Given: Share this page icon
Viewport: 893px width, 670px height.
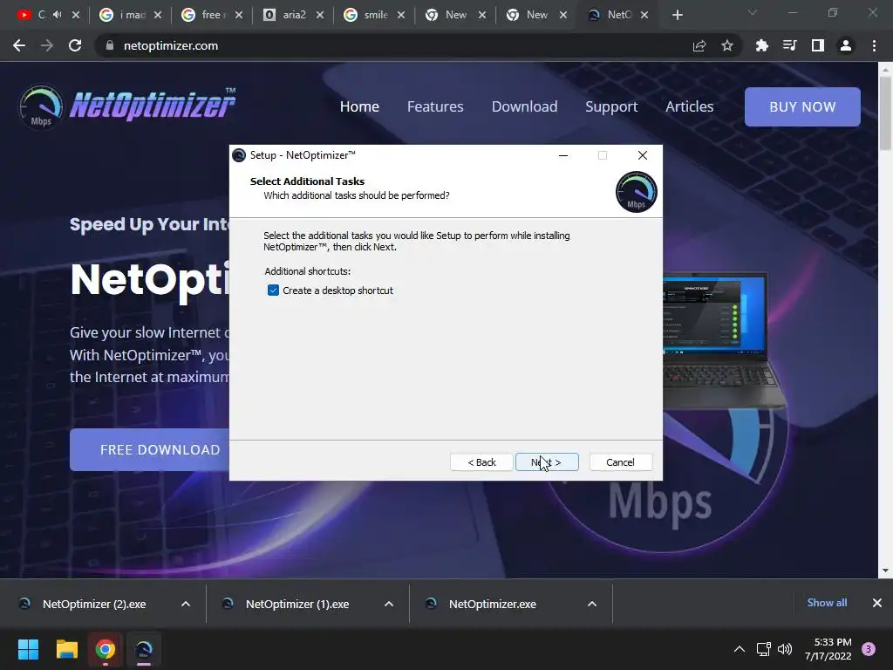Looking at the screenshot, I should tap(699, 45).
